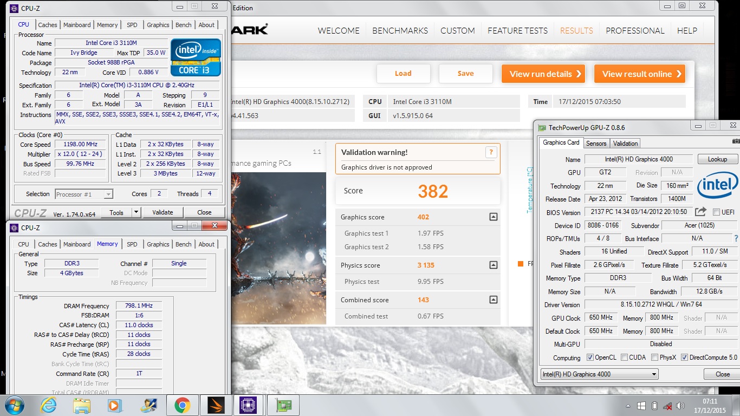Open the Tools dropdown arrow in CPU-Z
The height and width of the screenshot is (416, 740).
pyautogui.click(x=136, y=212)
